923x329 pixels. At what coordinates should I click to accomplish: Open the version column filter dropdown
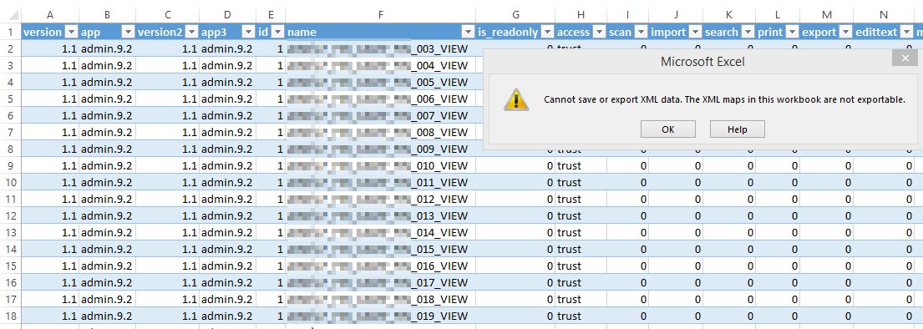tap(71, 32)
